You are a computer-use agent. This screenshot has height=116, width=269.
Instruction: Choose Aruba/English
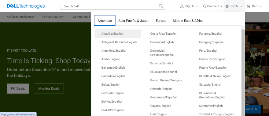point(111,59)
